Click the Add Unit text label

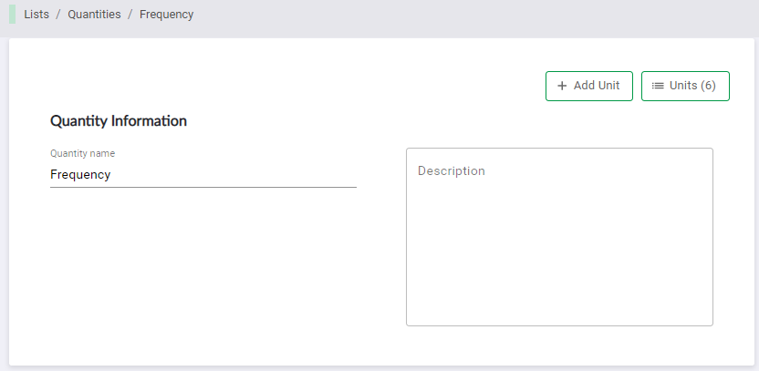coord(597,86)
